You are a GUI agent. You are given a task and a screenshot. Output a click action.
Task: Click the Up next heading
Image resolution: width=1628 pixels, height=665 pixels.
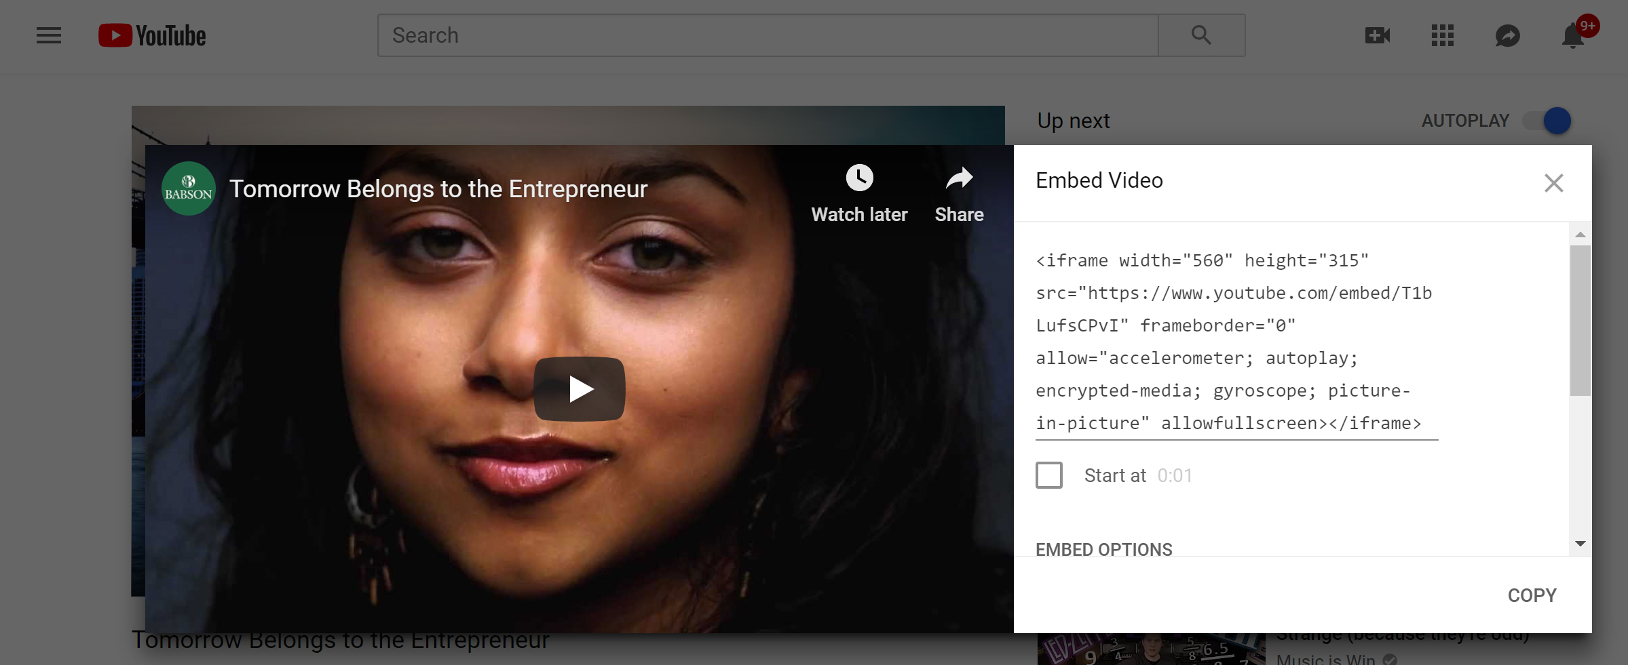pos(1073,121)
